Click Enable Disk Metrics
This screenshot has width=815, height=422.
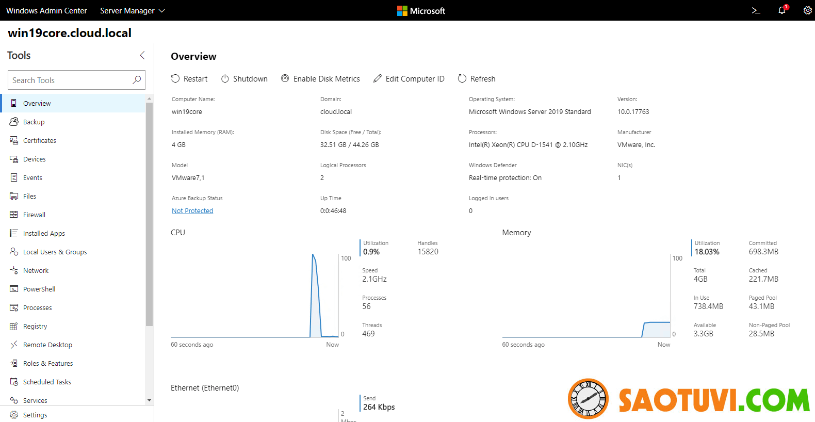coord(320,78)
